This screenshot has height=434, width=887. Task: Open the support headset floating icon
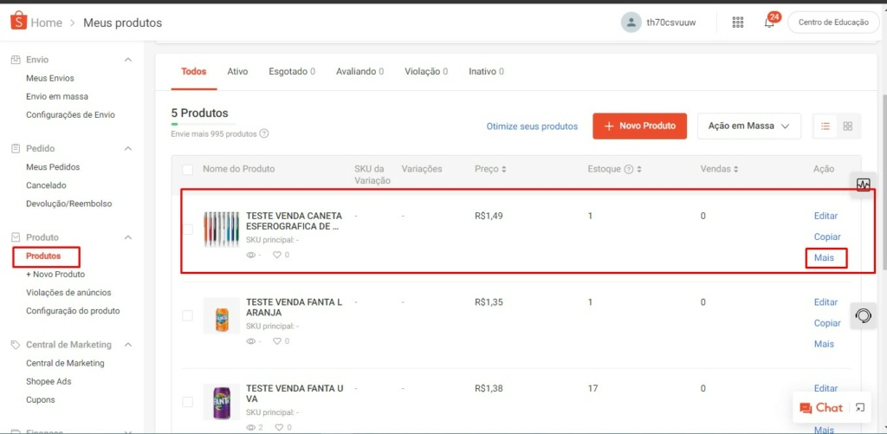[x=864, y=315]
